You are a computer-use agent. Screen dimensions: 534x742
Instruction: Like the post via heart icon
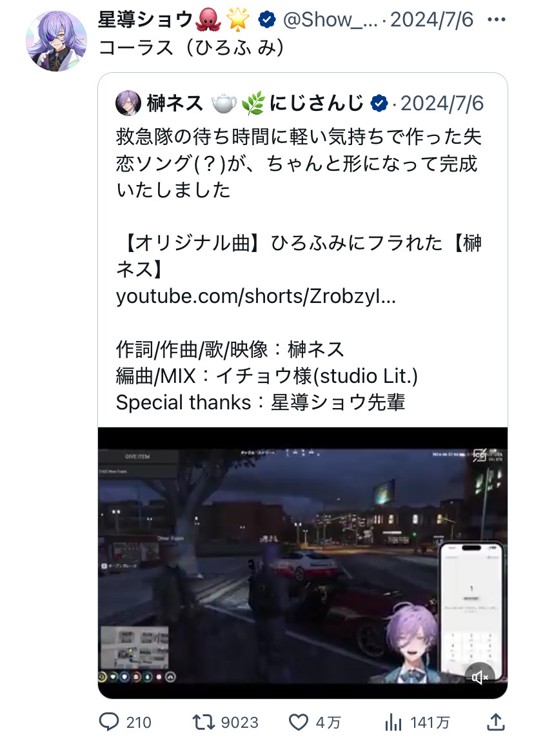click(x=299, y=723)
